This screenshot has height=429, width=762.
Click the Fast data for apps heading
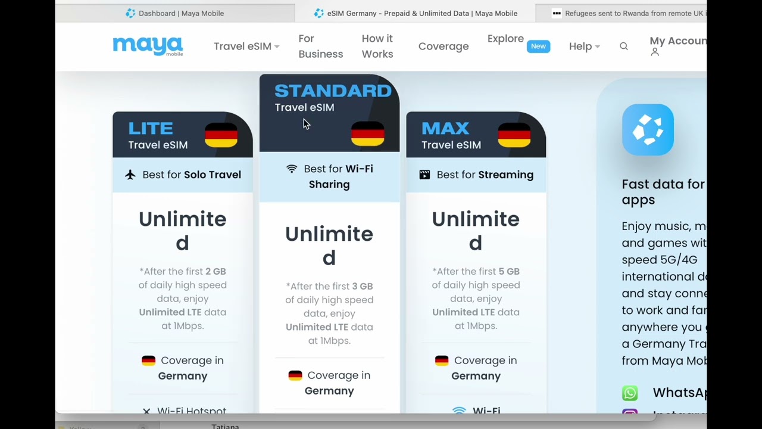pos(663,192)
